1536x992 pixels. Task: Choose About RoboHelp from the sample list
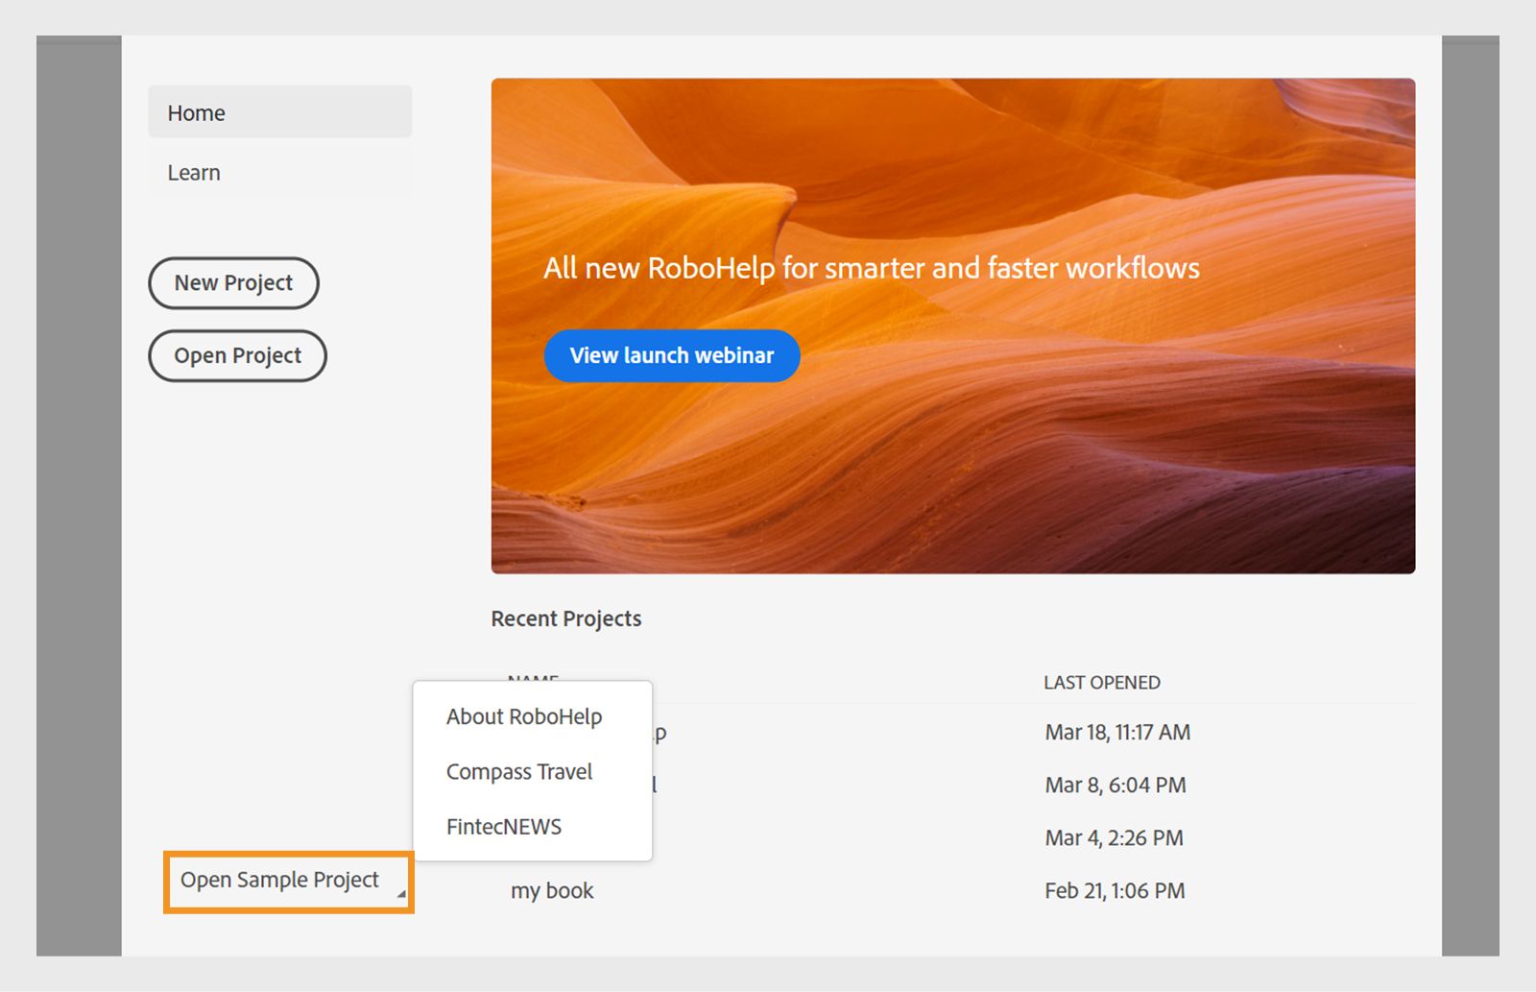click(x=524, y=717)
